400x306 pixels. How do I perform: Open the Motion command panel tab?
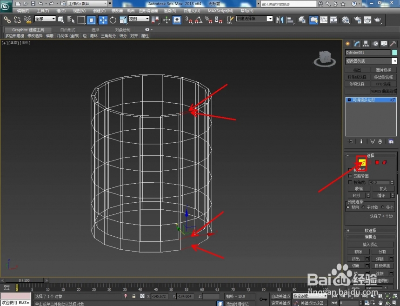[375, 44]
